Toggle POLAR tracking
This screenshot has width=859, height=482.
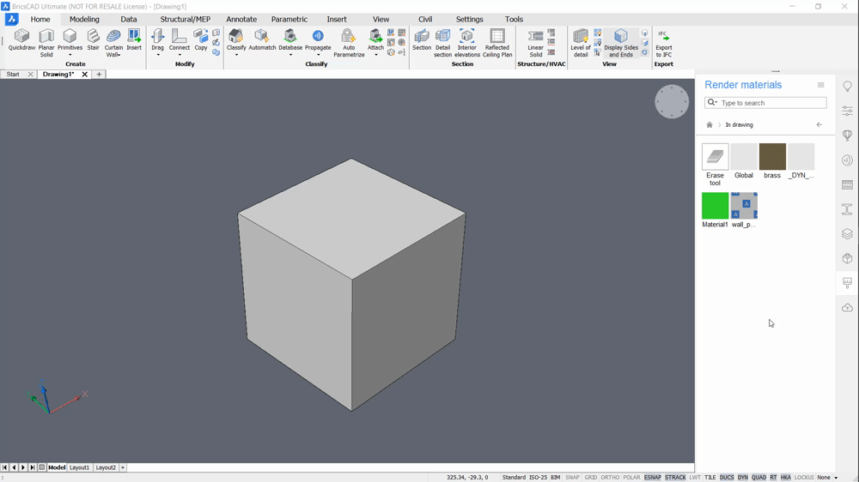click(631, 477)
